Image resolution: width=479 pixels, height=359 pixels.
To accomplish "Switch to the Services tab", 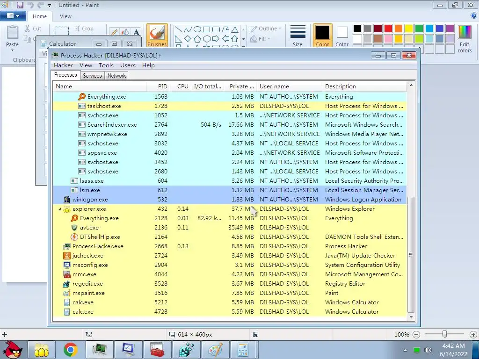I will [x=92, y=76].
